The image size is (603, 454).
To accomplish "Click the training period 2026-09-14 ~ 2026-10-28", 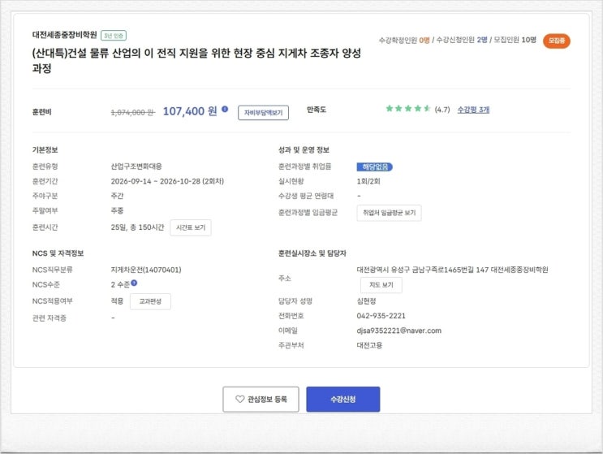I will point(167,181).
